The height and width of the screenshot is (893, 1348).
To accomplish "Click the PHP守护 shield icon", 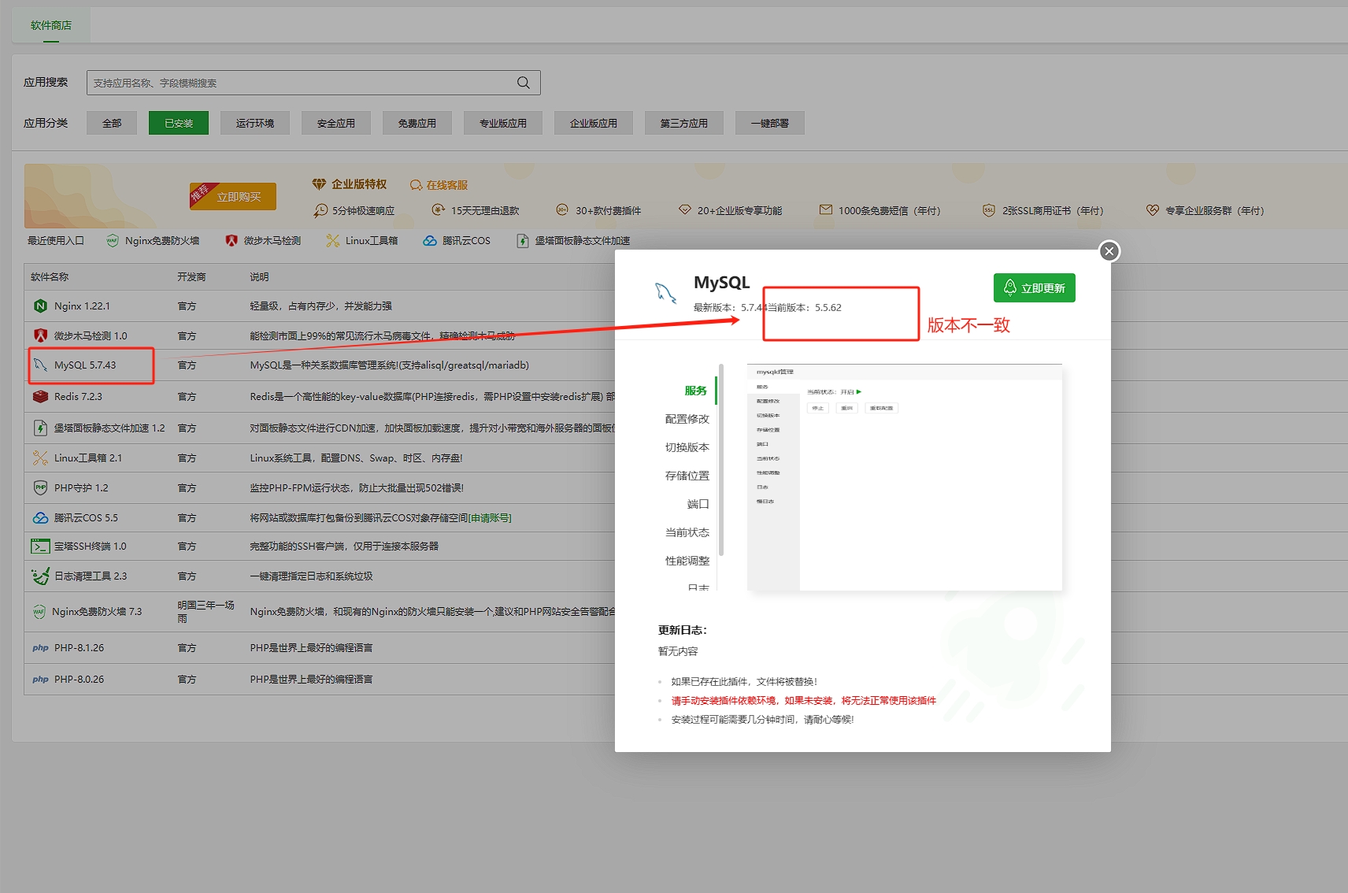I will click(40, 488).
